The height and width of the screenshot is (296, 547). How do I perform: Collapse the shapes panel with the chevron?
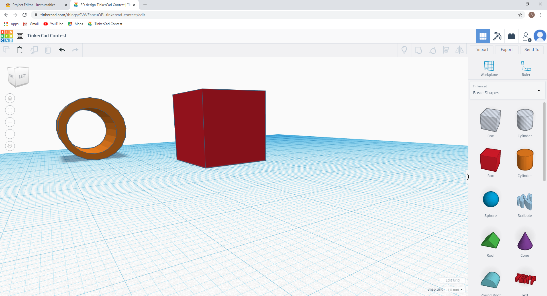pos(468,177)
